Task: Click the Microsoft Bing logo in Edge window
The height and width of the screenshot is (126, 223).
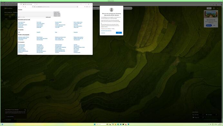Action: (x=8, y=8)
